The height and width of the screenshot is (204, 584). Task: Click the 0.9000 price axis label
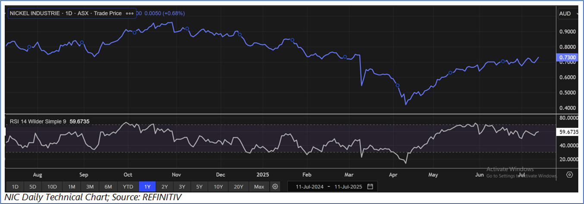click(567, 31)
